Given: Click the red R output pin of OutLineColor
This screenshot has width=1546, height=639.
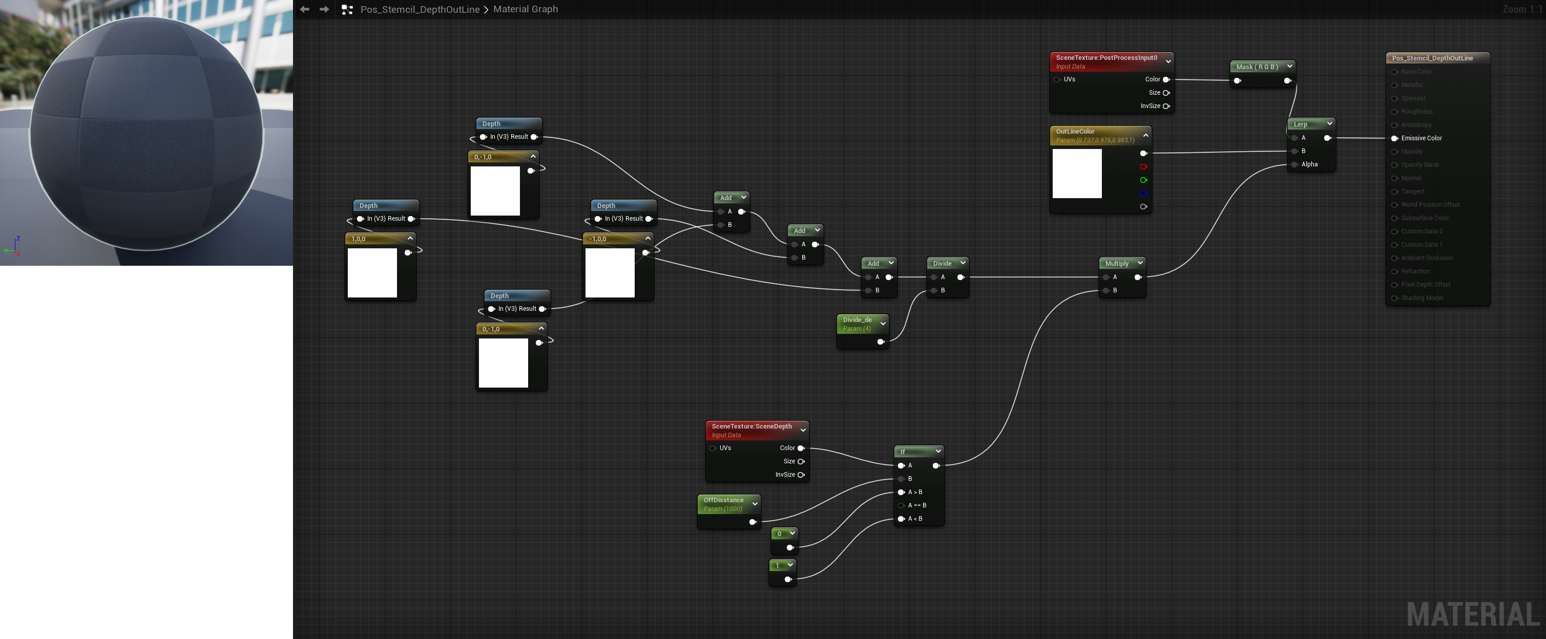Looking at the screenshot, I should point(1143,167).
